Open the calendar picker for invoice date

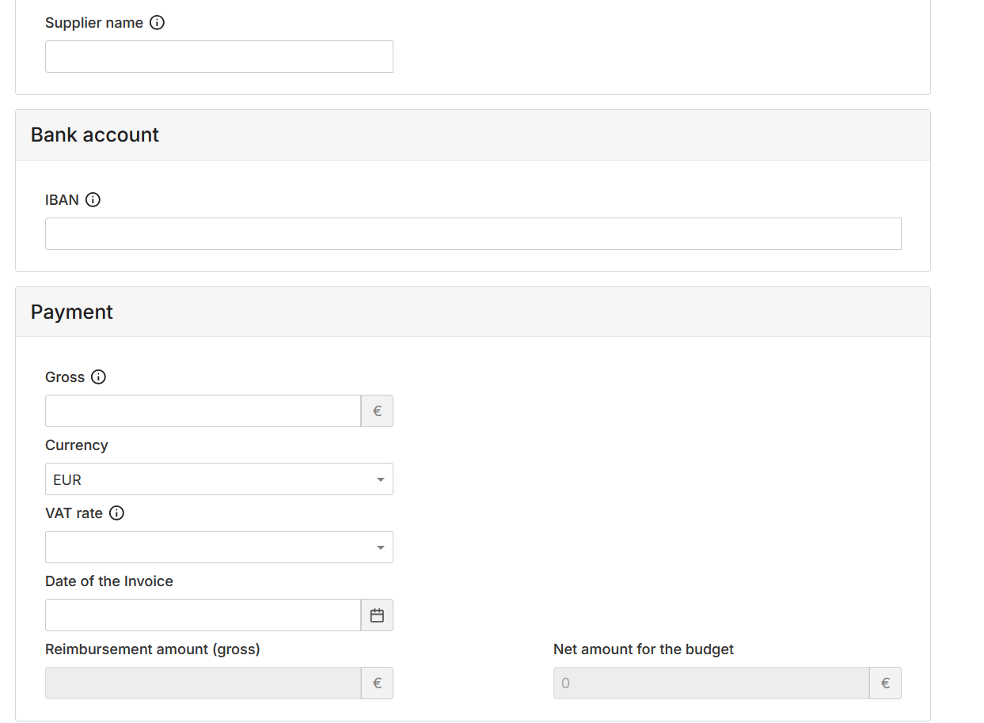coord(377,615)
